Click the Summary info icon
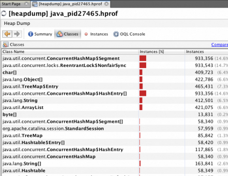The height and width of the screenshot is (176, 228). (x=31, y=34)
